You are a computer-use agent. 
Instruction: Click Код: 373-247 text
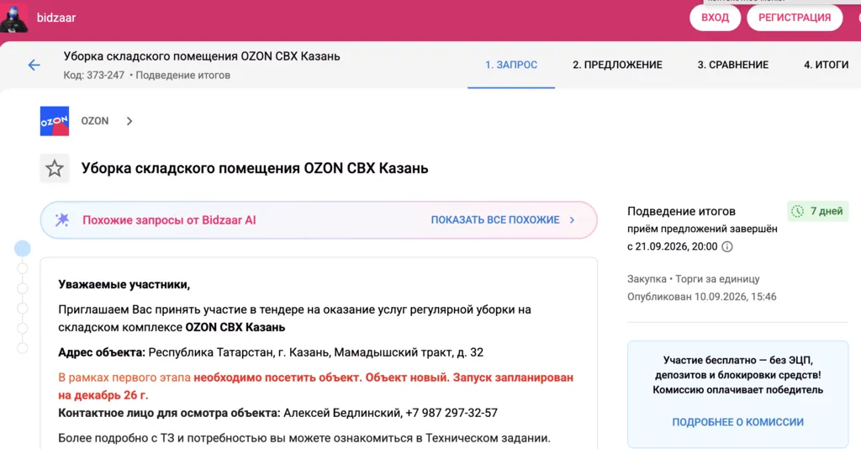(94, 75)
